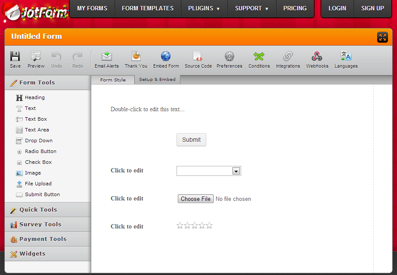Click the Untitled Form title
Viewport: 397px width, 275px height.
(x=37, y=36)
